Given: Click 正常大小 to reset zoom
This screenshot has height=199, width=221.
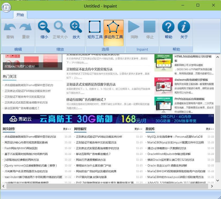Looking at the screenshot, I should (60, 30).
